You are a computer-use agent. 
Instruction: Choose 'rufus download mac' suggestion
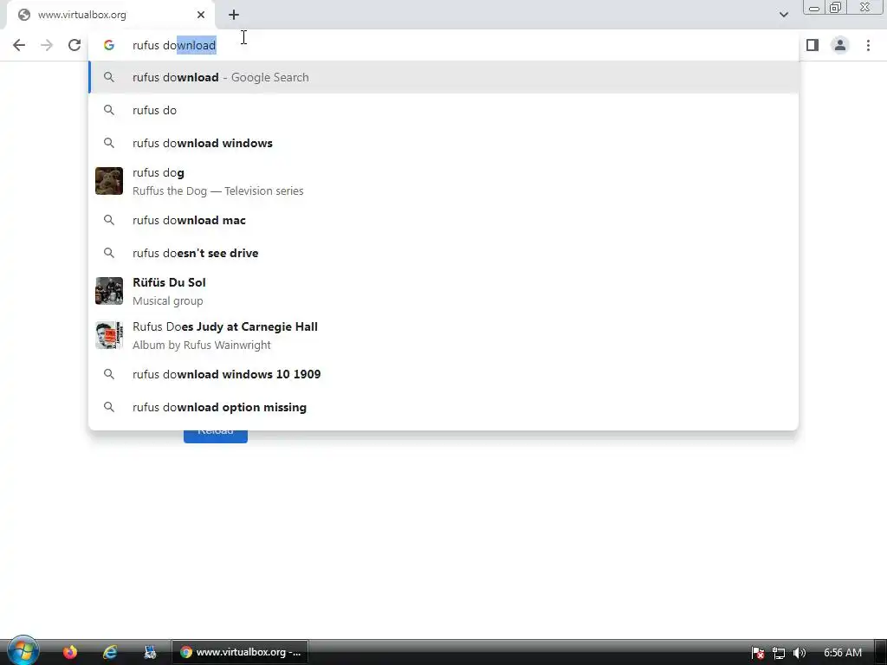point(443,220)
